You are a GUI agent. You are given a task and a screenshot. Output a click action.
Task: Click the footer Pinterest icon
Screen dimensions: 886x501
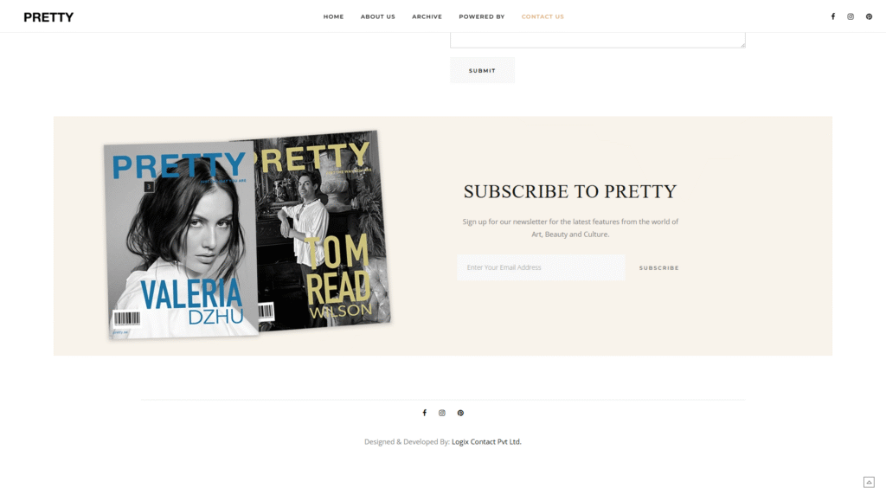click(x=460, y=413)
